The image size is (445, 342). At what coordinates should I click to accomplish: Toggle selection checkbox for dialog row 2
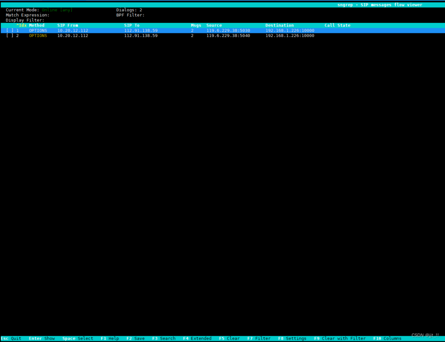point(10,35)
